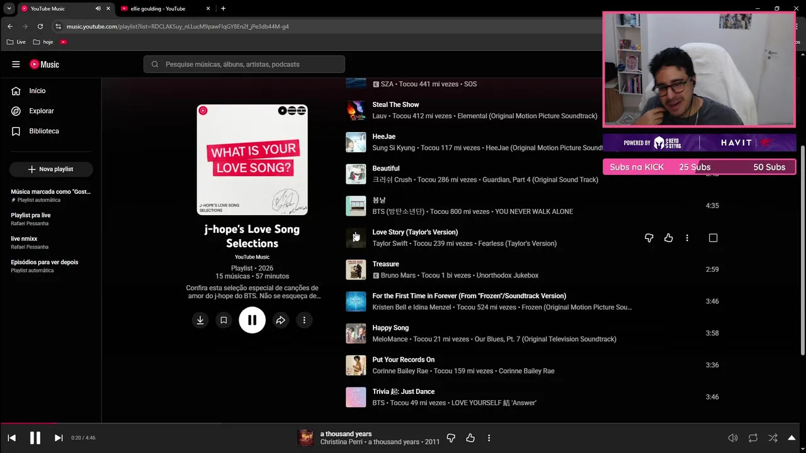Pause the playlist with the big white button
806x453 pixels.
(252, 320)
